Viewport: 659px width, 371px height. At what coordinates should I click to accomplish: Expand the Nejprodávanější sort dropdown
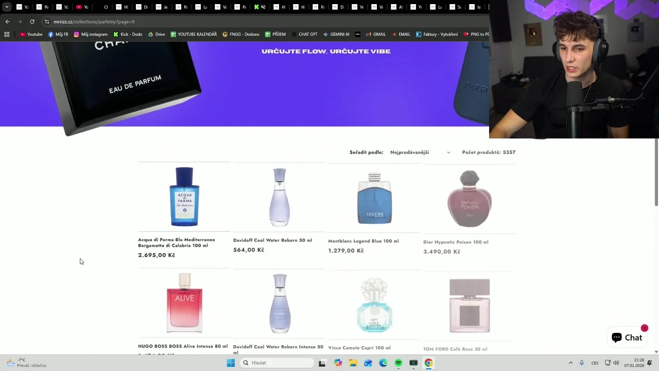pos(420,153)
